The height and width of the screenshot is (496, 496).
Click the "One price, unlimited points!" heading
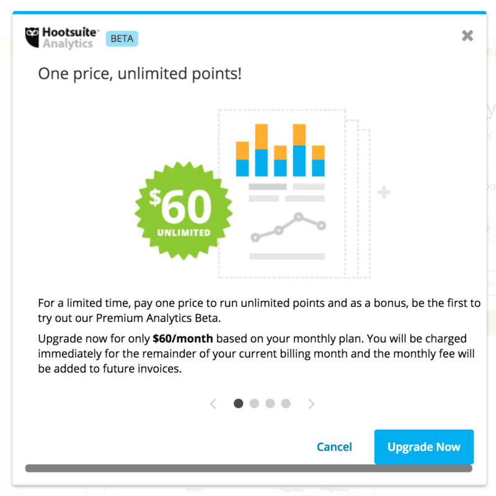coord(139,74)
